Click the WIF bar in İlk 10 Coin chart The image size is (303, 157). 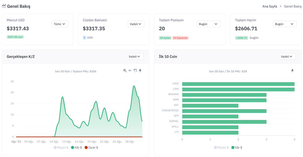(x=210, y=105)
